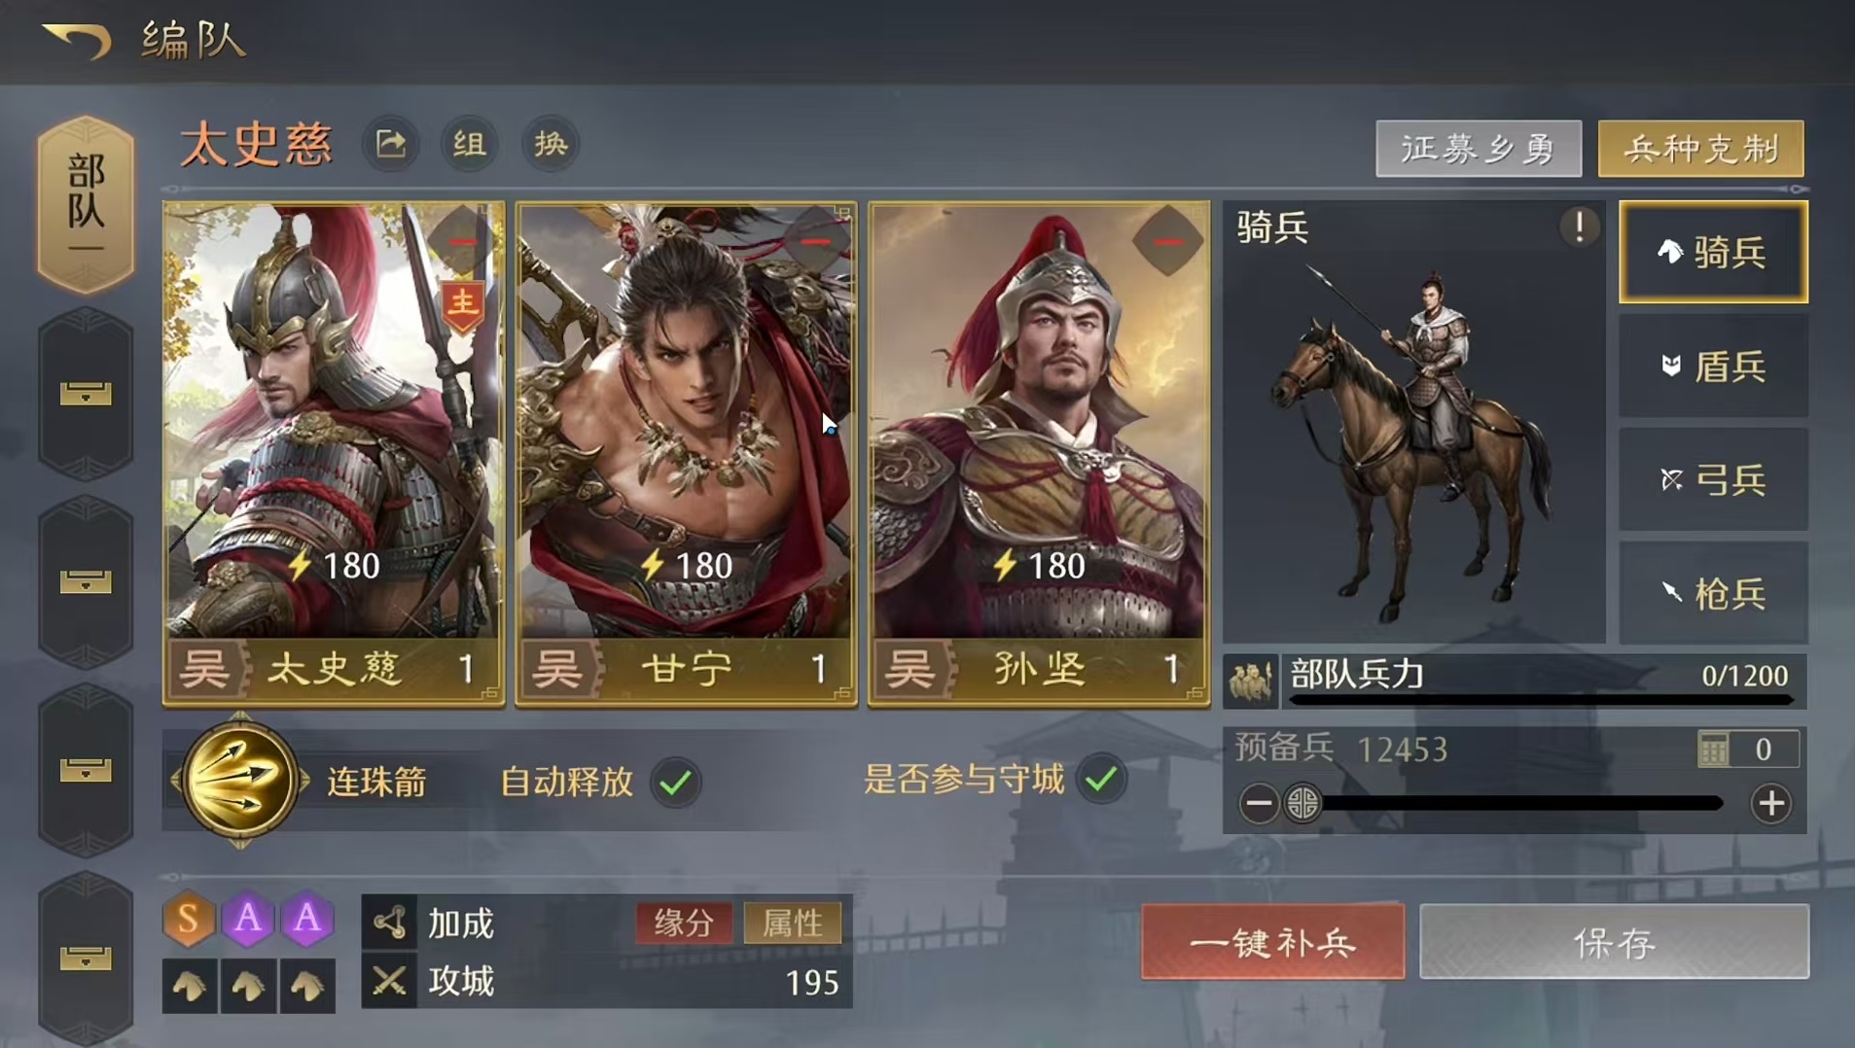Click the 兵种克制 button

click(x=1701, y=149)
